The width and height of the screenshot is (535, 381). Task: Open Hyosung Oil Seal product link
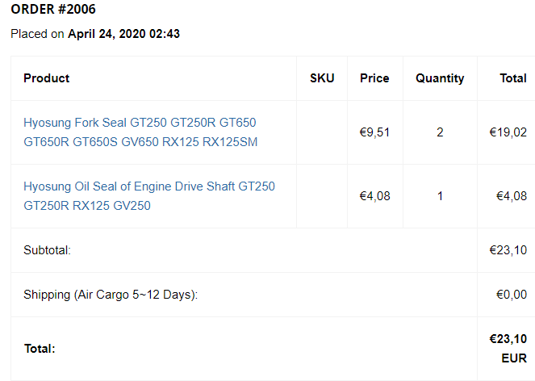pos(149,196)
